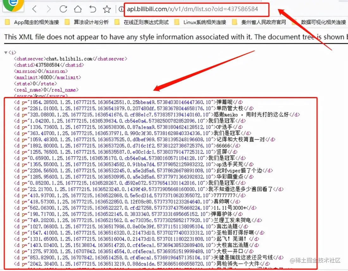Go forward to the next page
This screenshot has width=348, height=271.
pyautogui.click(x=49, y=9)
